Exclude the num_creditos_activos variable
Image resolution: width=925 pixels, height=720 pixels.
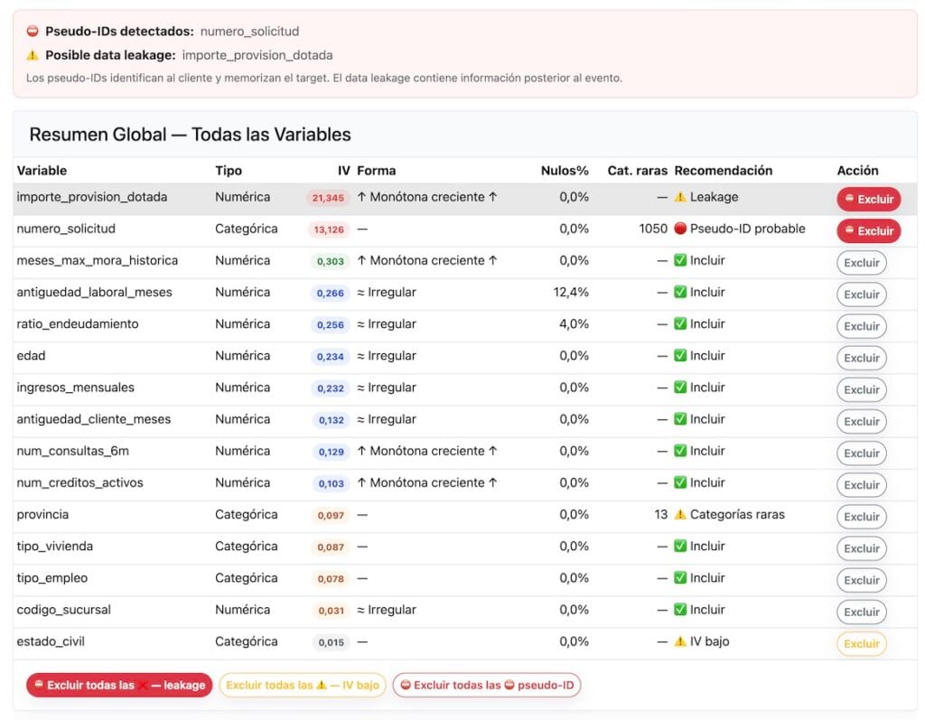click(861, 485)
